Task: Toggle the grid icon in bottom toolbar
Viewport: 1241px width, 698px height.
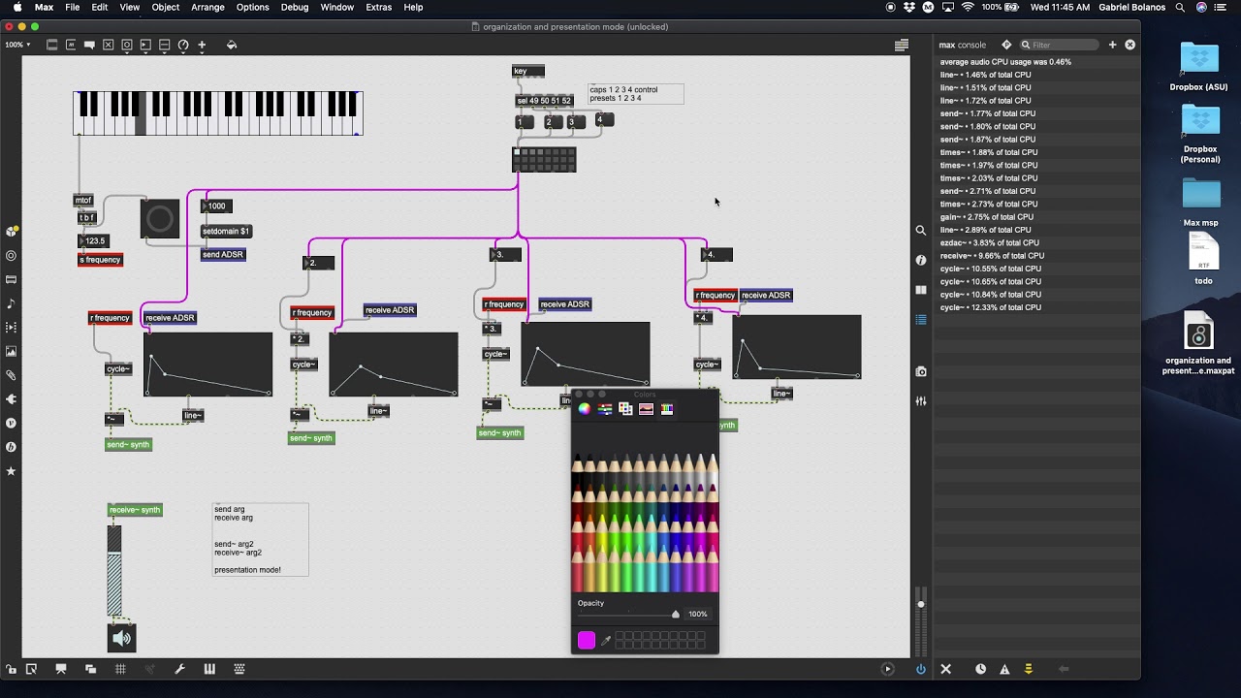Action: [120, 669]
